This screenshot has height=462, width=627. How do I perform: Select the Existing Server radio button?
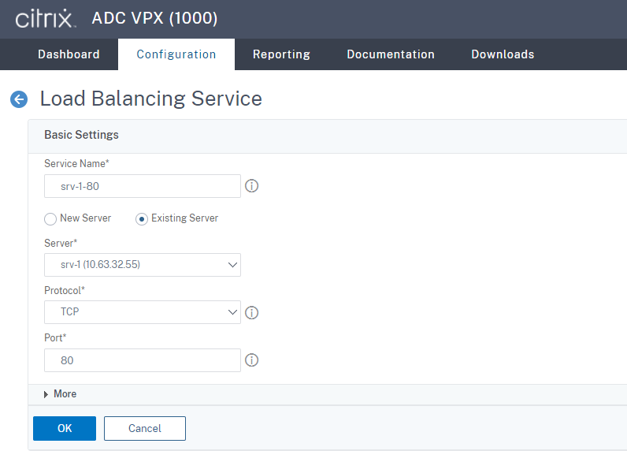pyautogui.click(x=142, y=218)
